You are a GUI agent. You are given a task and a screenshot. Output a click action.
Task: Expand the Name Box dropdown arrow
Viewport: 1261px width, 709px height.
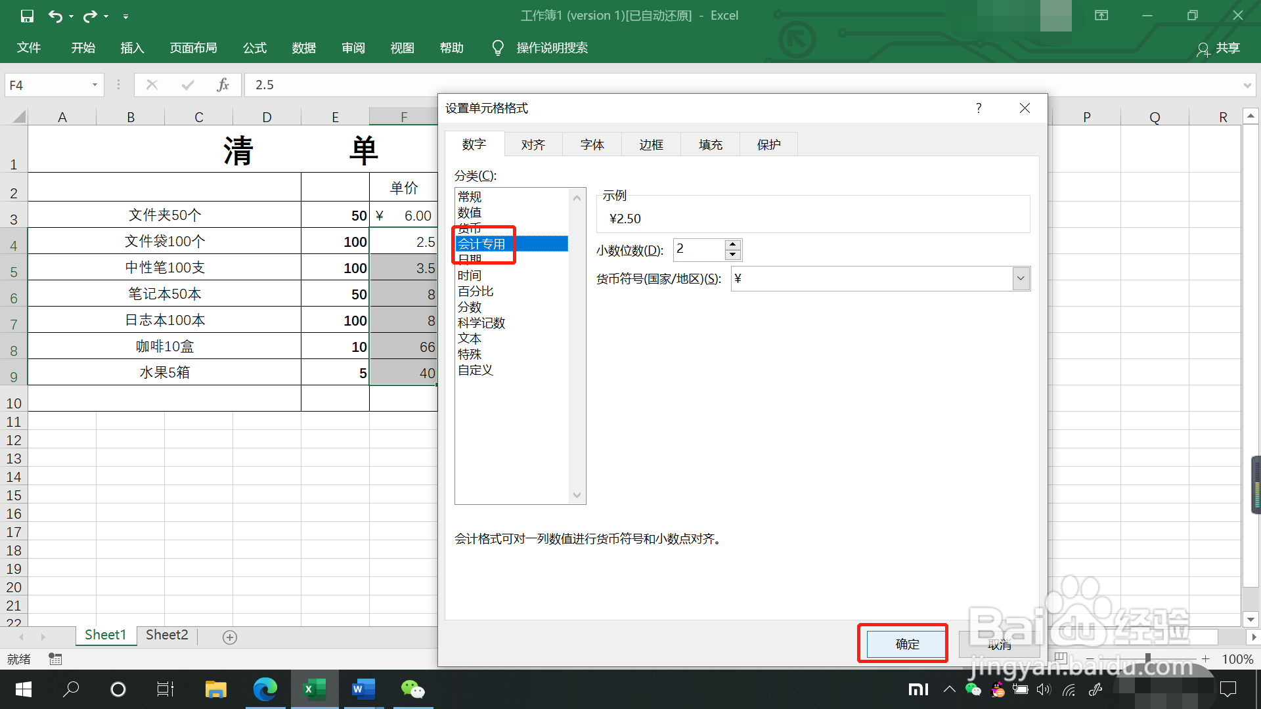point(95,85)
